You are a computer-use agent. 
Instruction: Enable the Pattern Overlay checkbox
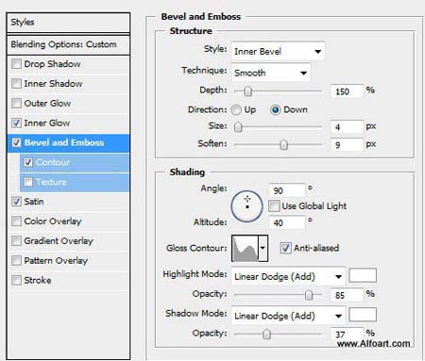point(16,260)
